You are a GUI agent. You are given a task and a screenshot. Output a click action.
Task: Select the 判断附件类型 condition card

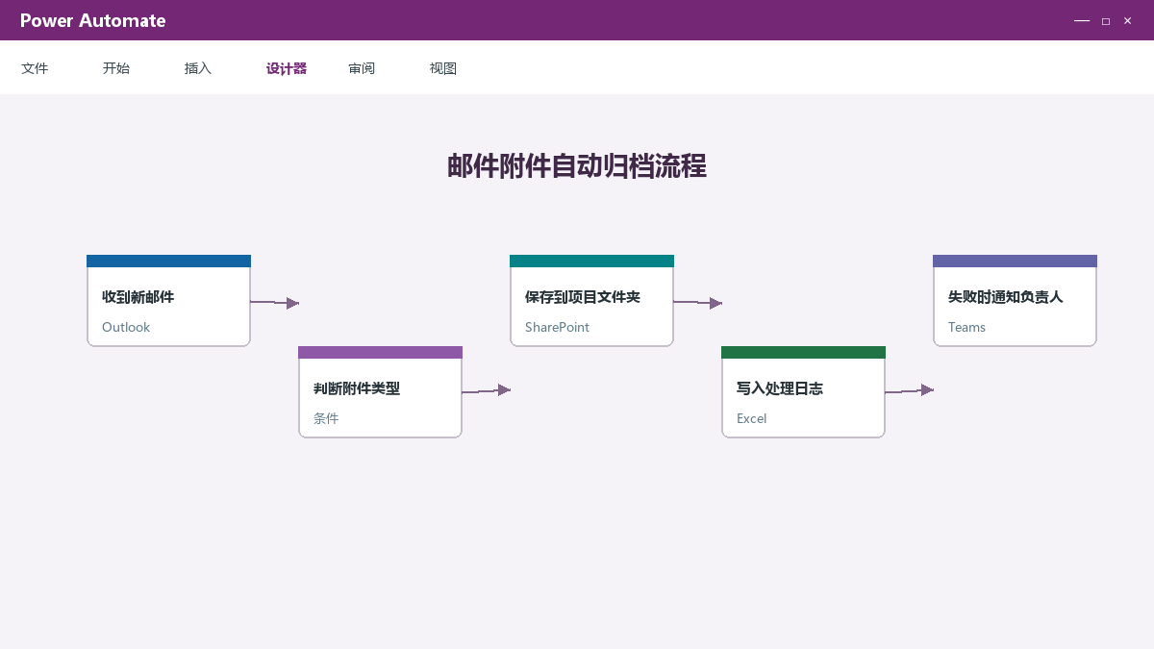pos(380,392)
